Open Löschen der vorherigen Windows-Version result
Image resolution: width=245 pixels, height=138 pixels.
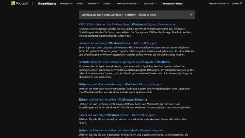pyautogui.click(x=118, y=43)
